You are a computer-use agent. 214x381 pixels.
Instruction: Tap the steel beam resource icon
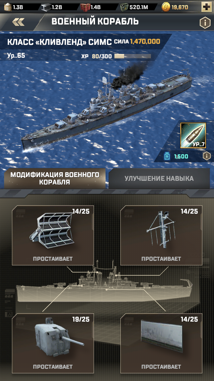pos(46,7)
